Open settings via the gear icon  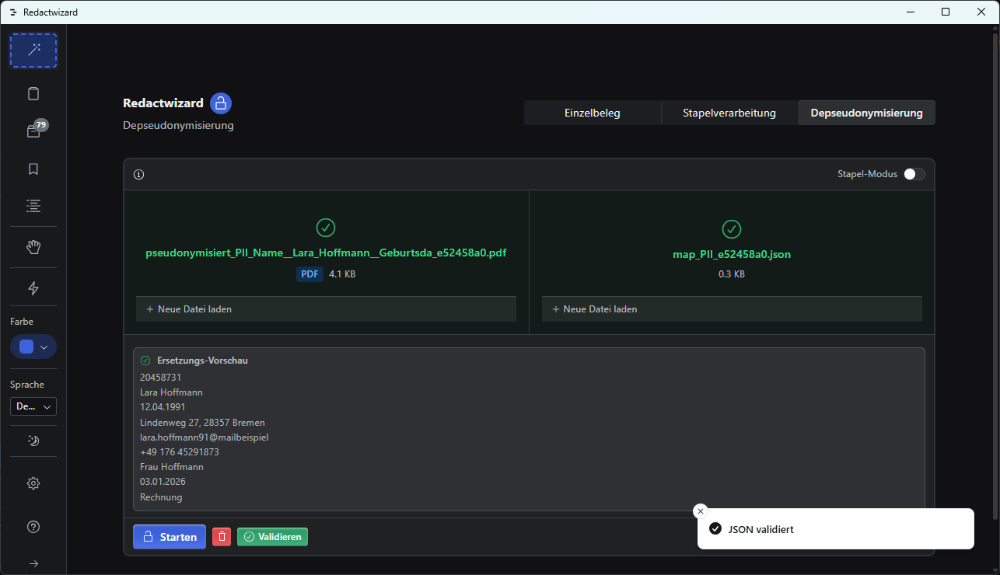click(x=33, y=483)
